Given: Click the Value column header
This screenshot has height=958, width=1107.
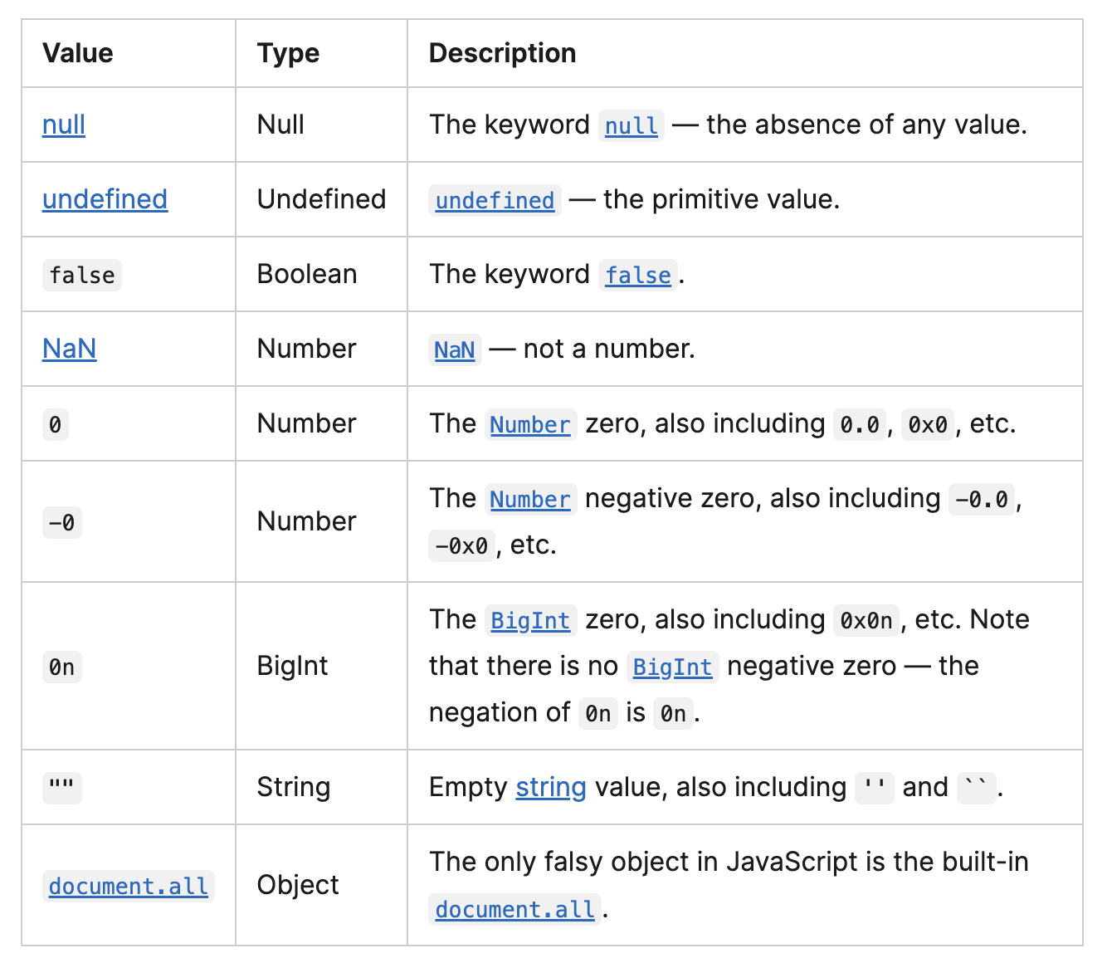Looking at the screenshot, I should pos(78,53).
